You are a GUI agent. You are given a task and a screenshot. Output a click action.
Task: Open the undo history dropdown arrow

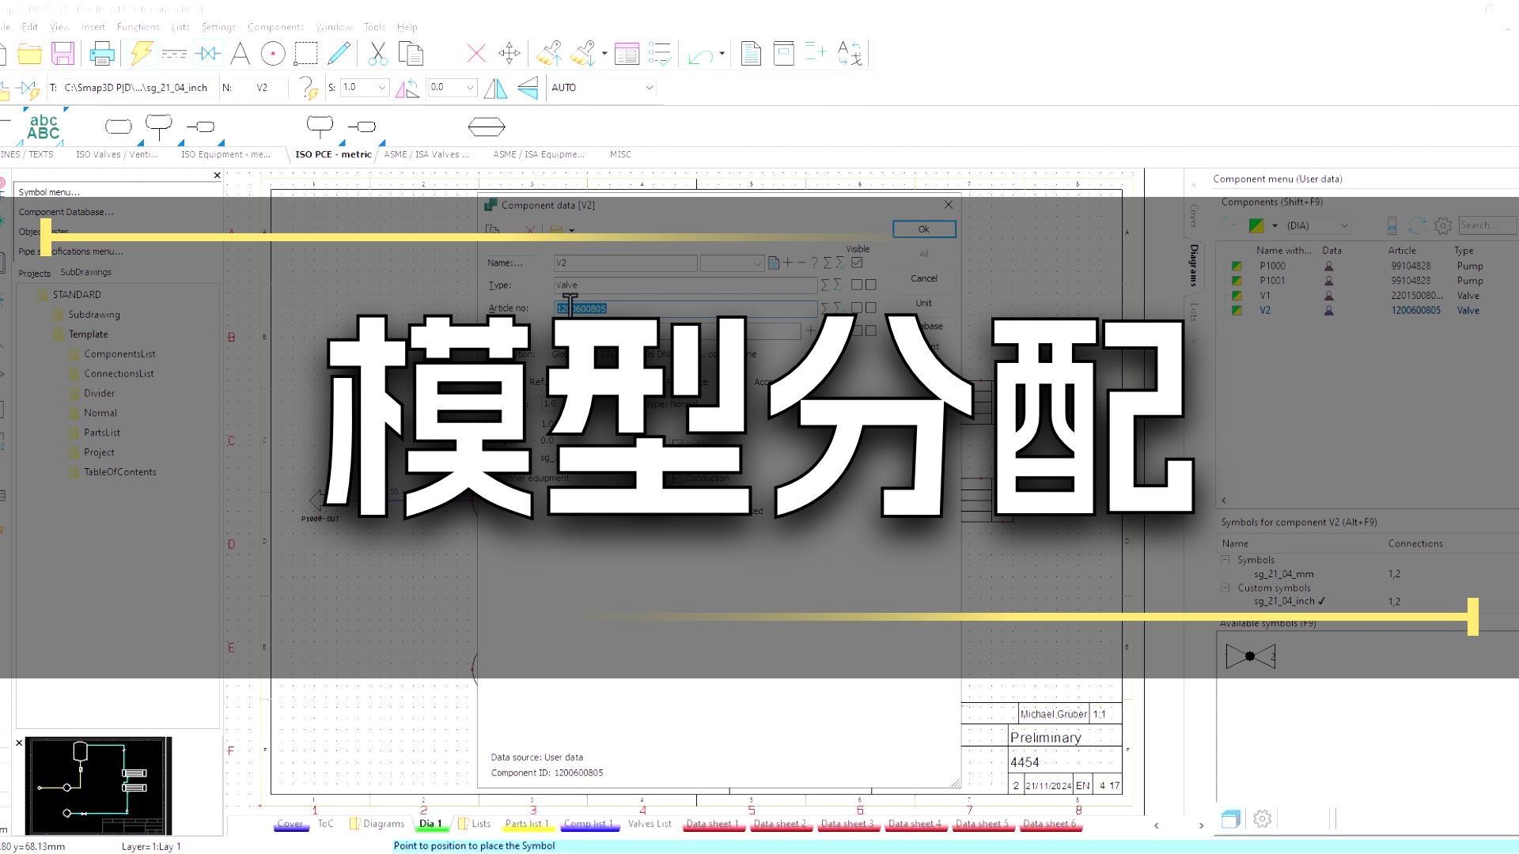click(x=722, y=54)
